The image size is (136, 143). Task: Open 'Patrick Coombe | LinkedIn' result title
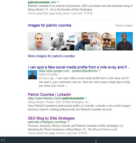pyautogui.click(x=49, y=95)
